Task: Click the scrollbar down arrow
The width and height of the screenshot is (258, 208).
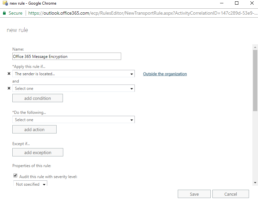Action: tap(255, 182)
